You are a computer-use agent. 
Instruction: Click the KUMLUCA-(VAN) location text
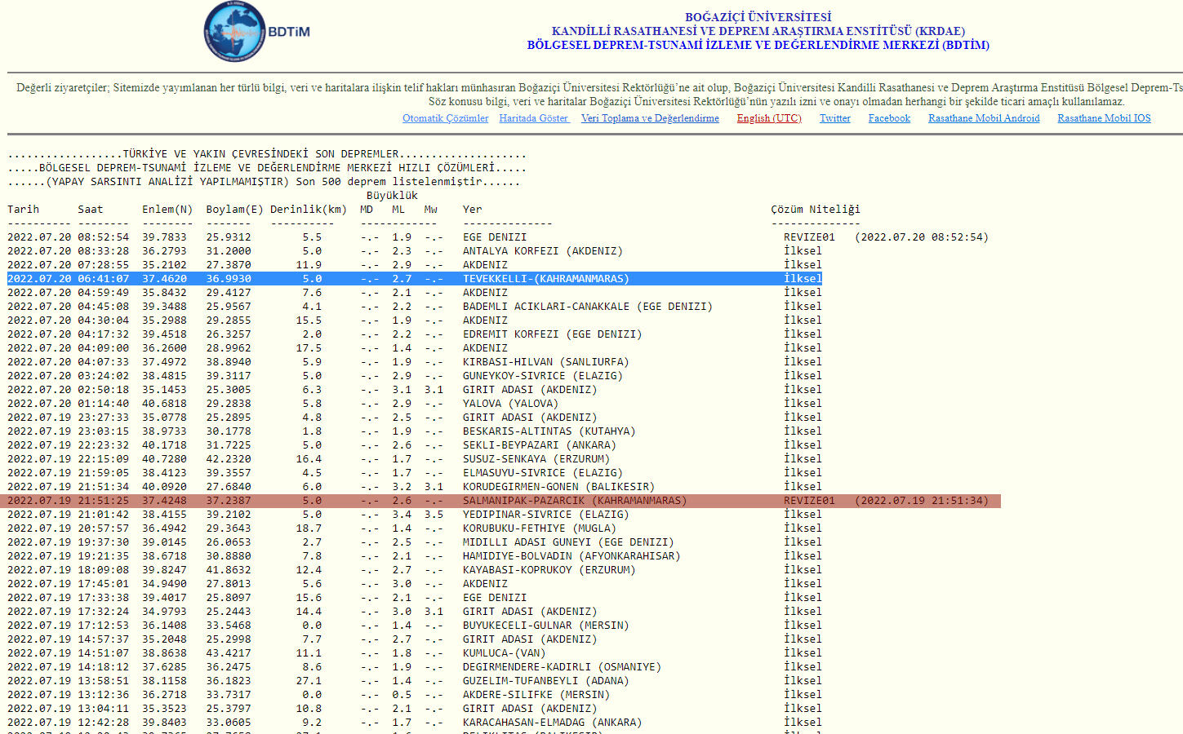point(505,653)
